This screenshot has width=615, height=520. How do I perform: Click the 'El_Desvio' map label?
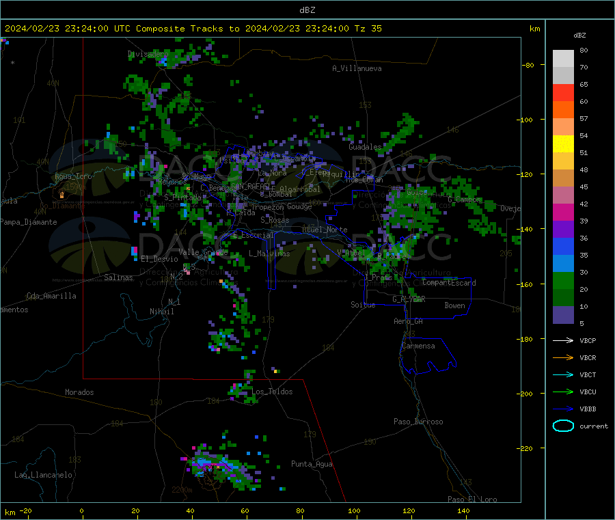[159, 259]
